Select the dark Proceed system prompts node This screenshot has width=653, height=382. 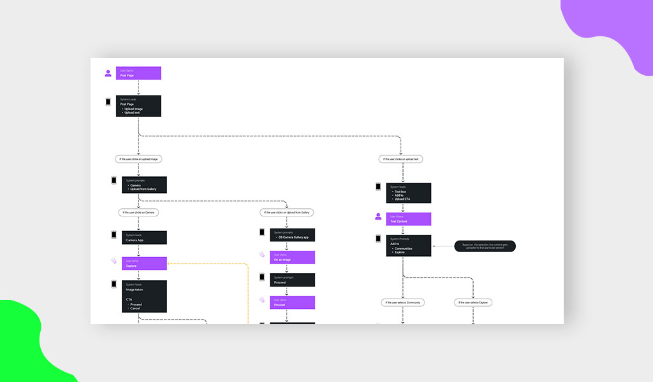pos(292,279)
